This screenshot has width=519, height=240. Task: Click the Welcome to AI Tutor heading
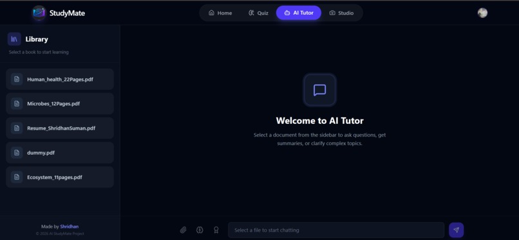point(320,121)
